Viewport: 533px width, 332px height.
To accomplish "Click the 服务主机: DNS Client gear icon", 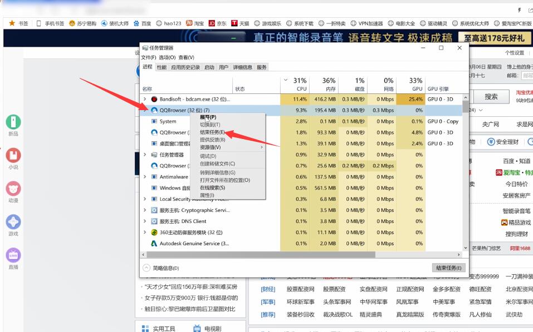I will coord(154,221).
